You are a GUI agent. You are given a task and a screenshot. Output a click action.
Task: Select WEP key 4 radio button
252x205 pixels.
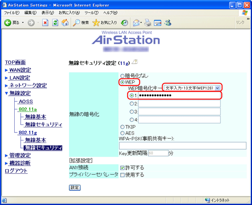point(131,119)
